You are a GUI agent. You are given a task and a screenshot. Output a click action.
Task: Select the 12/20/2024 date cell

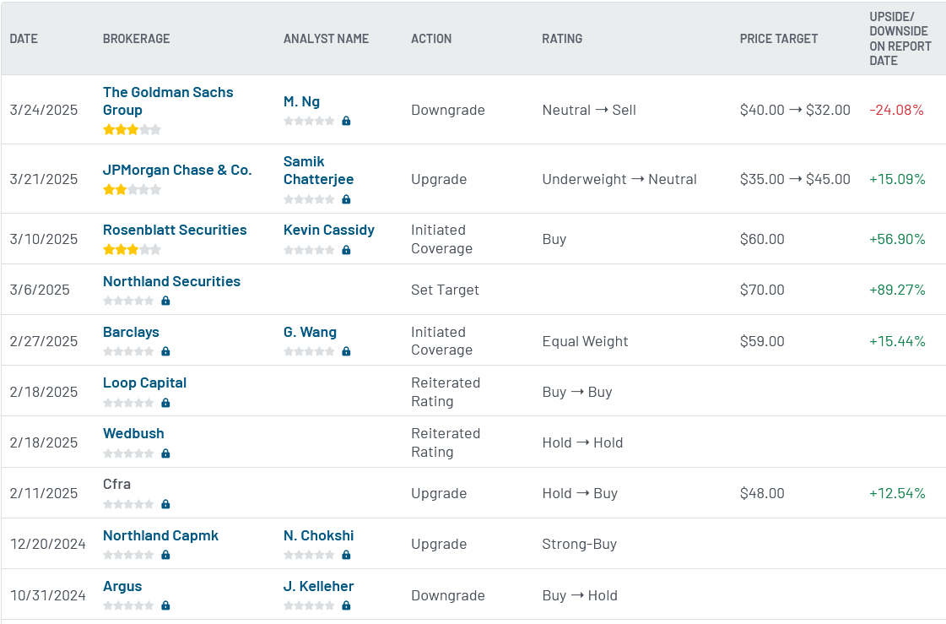tap(47, 544)
